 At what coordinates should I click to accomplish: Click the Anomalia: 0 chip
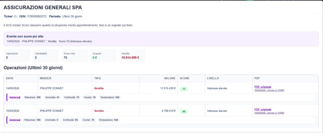pos(51,120)
